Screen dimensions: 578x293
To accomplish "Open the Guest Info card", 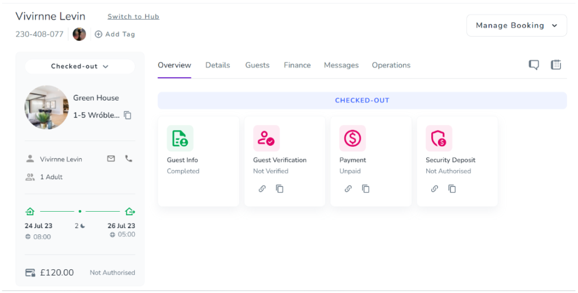I will click(198, 161).
